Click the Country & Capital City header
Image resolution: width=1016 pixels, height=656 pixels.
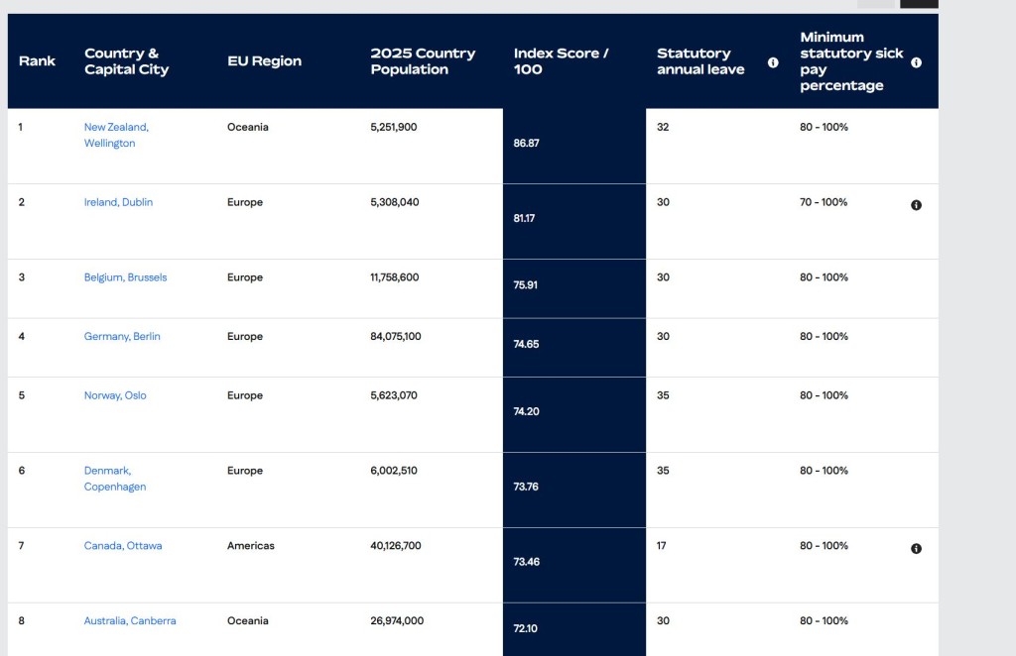[126, 61]
